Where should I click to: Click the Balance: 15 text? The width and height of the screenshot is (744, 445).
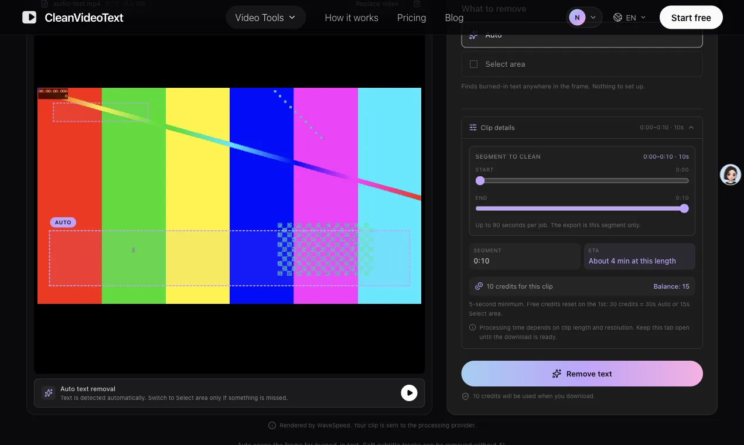tap(671, 286)
